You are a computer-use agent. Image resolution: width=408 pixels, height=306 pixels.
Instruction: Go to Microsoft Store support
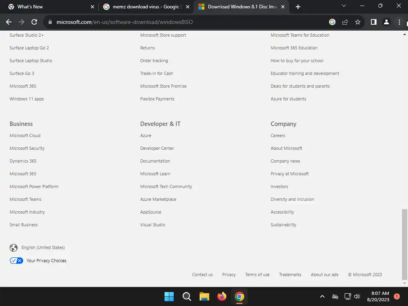pos(163,35)
